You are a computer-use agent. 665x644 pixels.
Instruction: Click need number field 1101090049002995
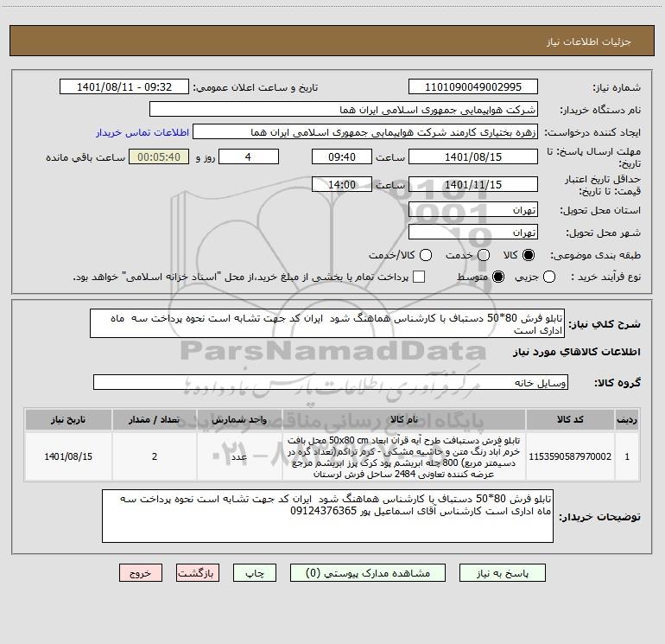(x=473, y=86)
